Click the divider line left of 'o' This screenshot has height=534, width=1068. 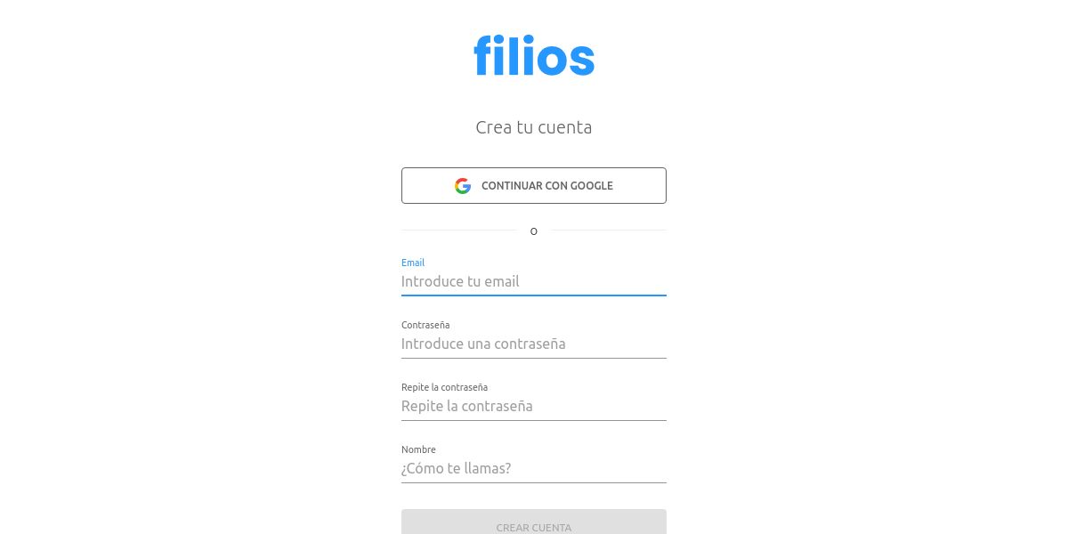coord(458,231)
